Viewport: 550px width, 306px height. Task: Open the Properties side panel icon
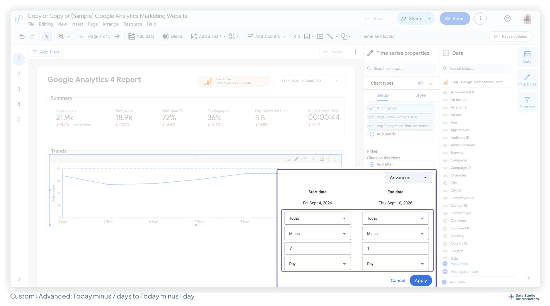[527, 80]
